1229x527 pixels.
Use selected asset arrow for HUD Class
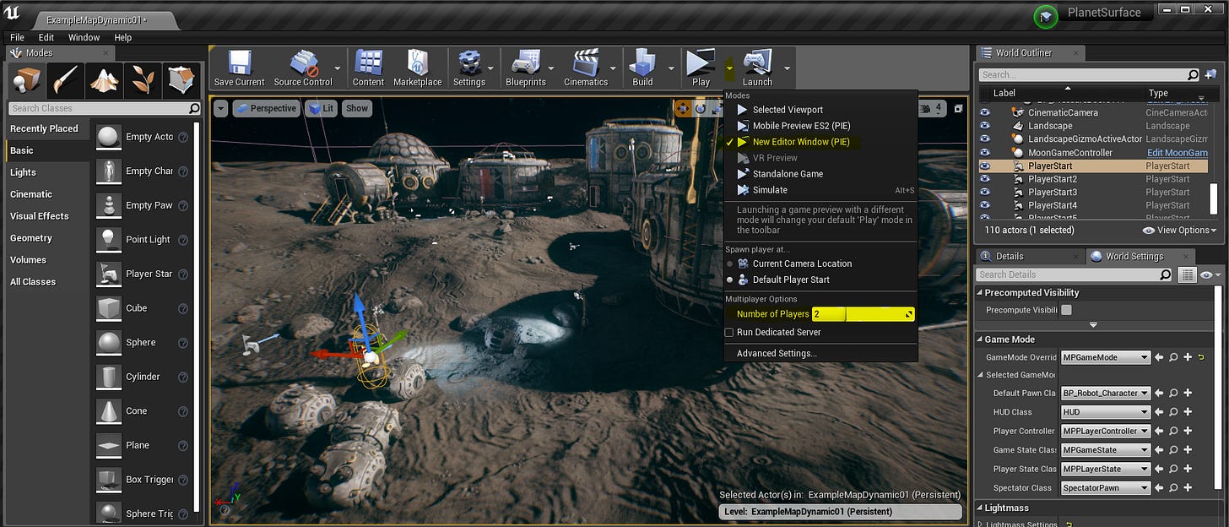[x=1160, y=412]
